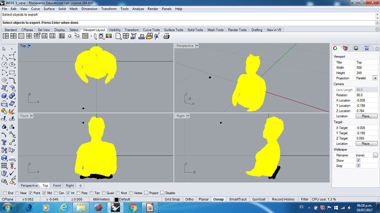Click the color test pattern icon
The image size is (380, 213).
pyautogui.click(x=109, y=36)
